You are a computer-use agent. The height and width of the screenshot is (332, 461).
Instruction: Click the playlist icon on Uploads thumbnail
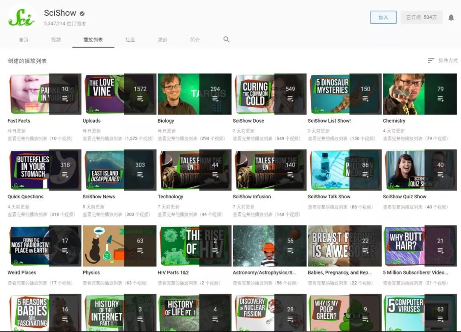pyautogui.click(x=140, y=99)
